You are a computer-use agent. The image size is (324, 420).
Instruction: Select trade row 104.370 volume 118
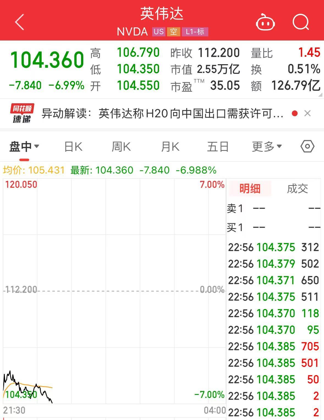click(274, 313)
